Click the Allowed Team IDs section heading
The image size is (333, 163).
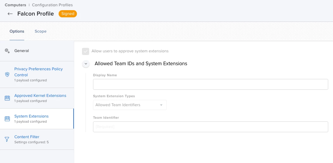tap(141, 63)
